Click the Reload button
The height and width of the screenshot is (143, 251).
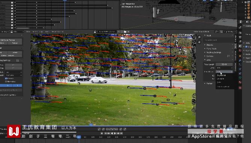click(15, 43)
